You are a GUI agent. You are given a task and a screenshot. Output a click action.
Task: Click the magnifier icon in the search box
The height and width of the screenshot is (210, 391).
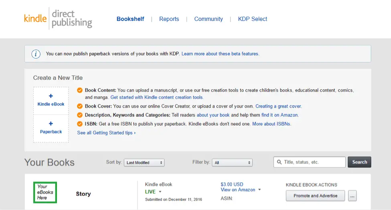point(279,162)
